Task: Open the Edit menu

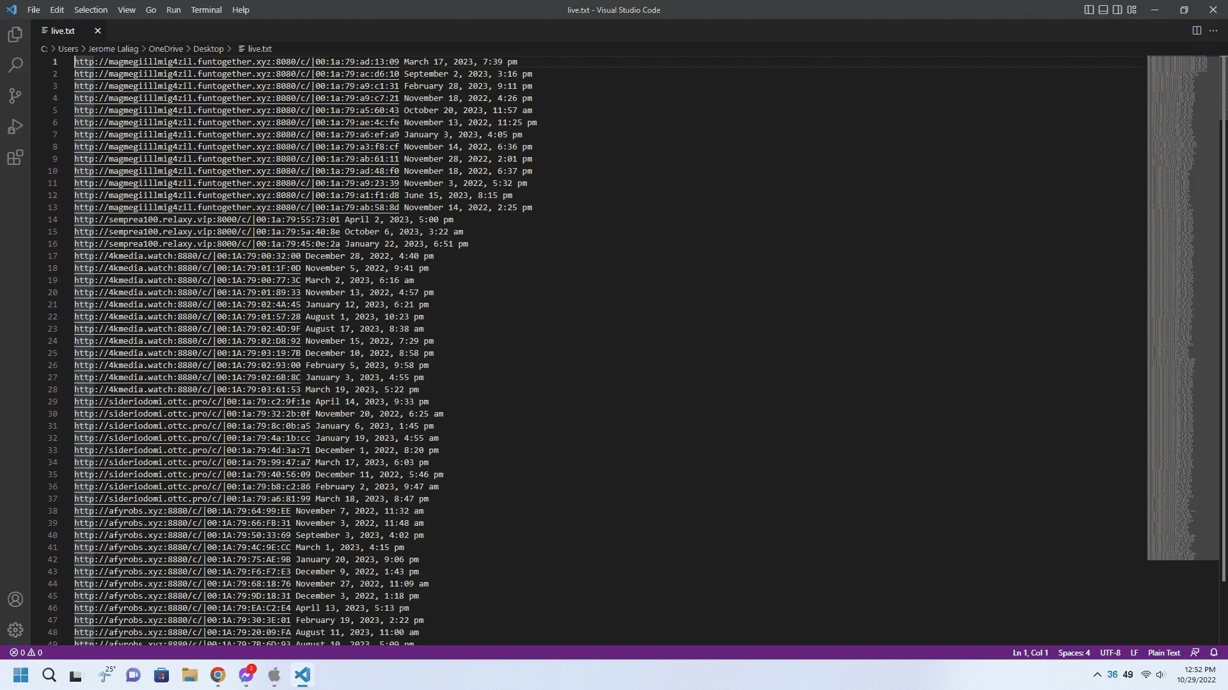Action: tap(57, 10)
